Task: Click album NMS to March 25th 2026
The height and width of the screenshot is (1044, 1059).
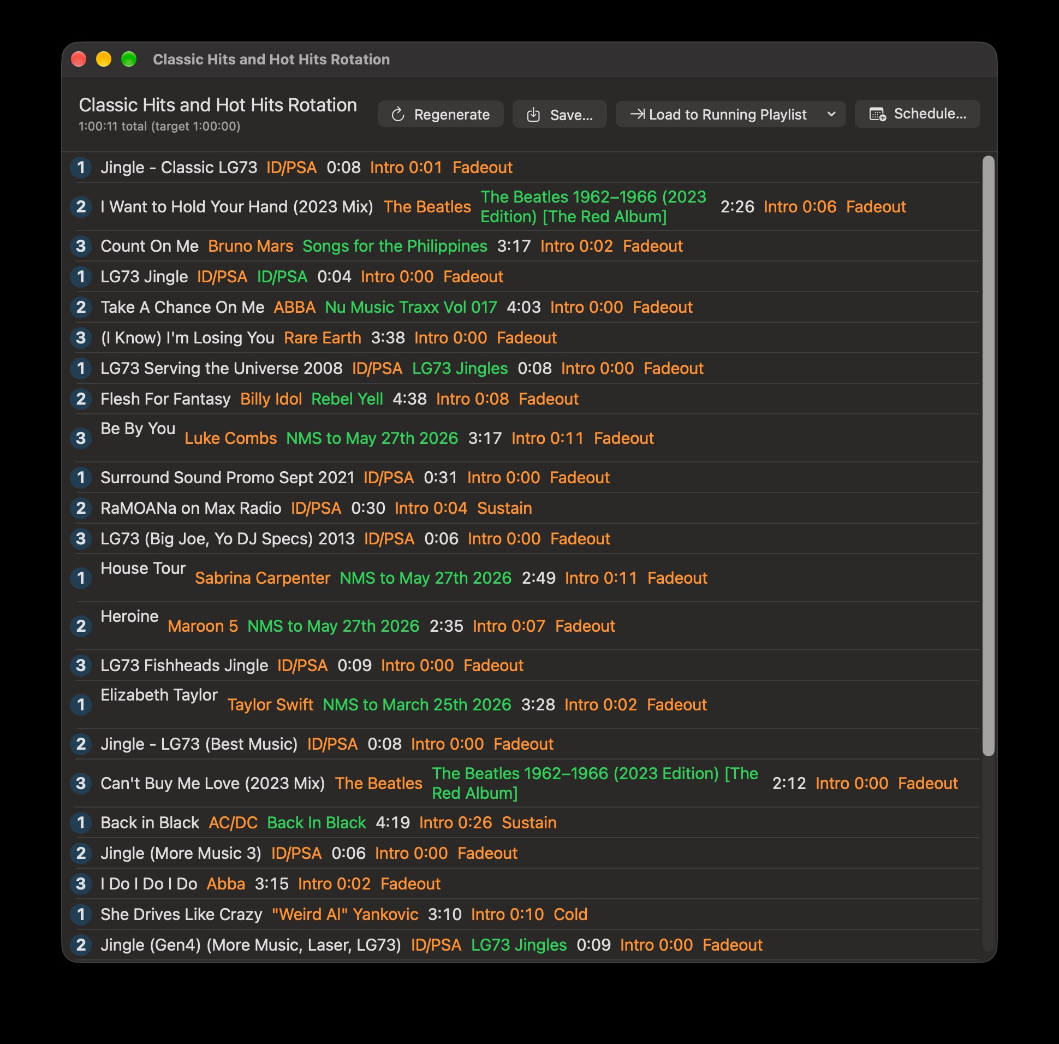Action: pos(417,705)
